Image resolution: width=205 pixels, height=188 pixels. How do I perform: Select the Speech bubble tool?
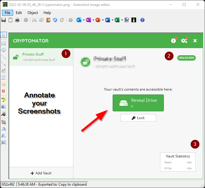[x=4, y=84]
